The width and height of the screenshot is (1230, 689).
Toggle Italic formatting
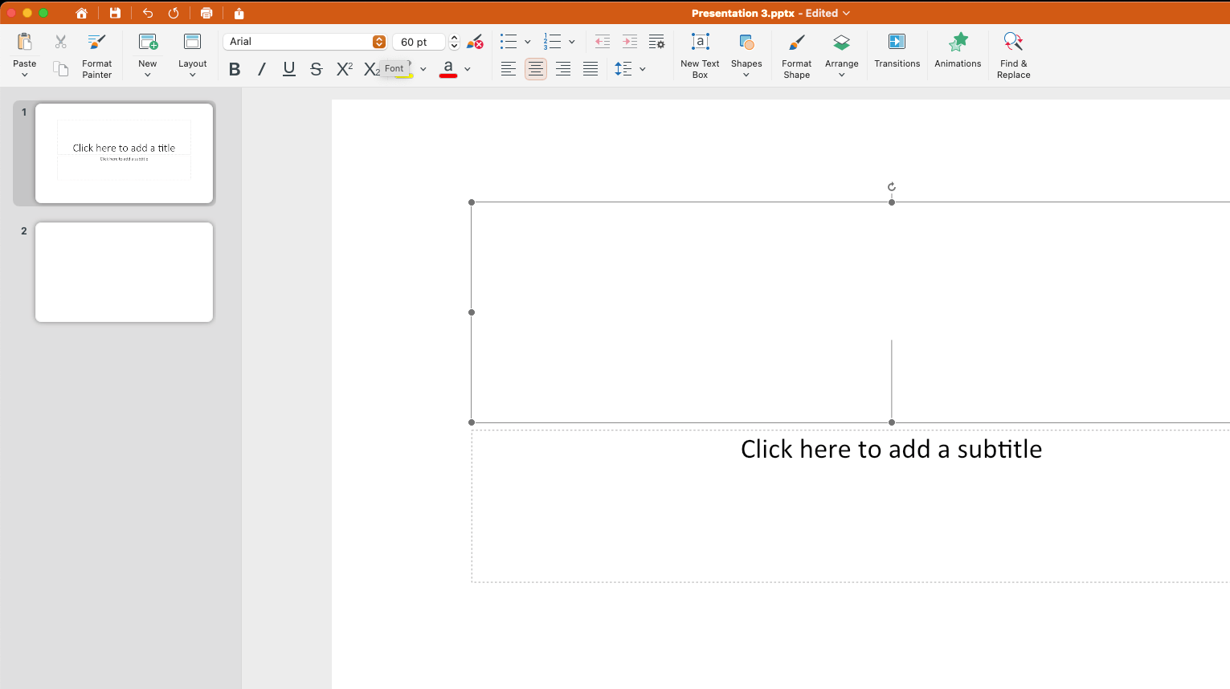(x=261, y=69)
